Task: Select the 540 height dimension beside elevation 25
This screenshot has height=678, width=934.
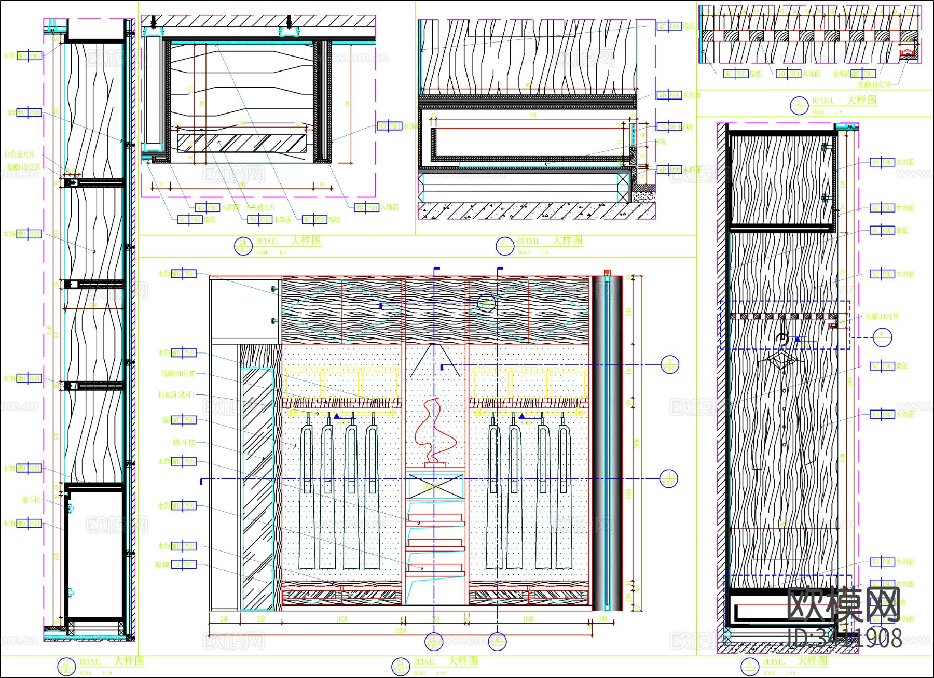Action: coord(628,312)
